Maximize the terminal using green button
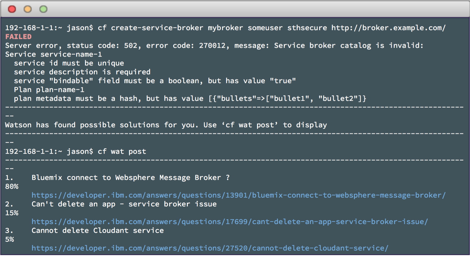 pyautogui.click(x=44, y=9)
